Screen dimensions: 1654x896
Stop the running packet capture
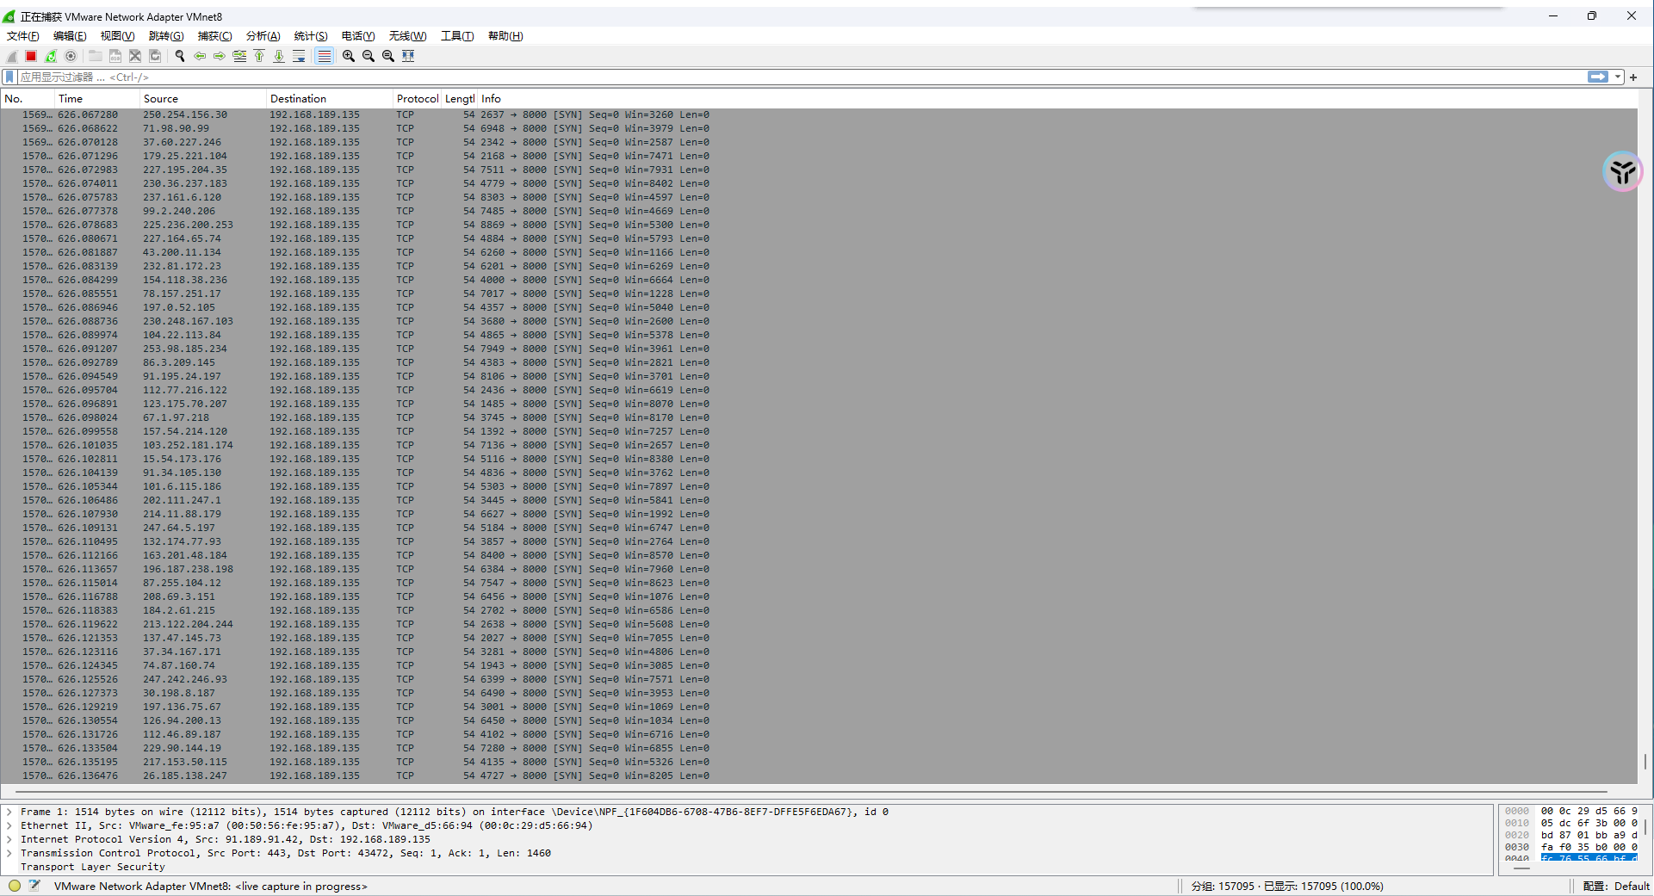(x=31, y=56)
